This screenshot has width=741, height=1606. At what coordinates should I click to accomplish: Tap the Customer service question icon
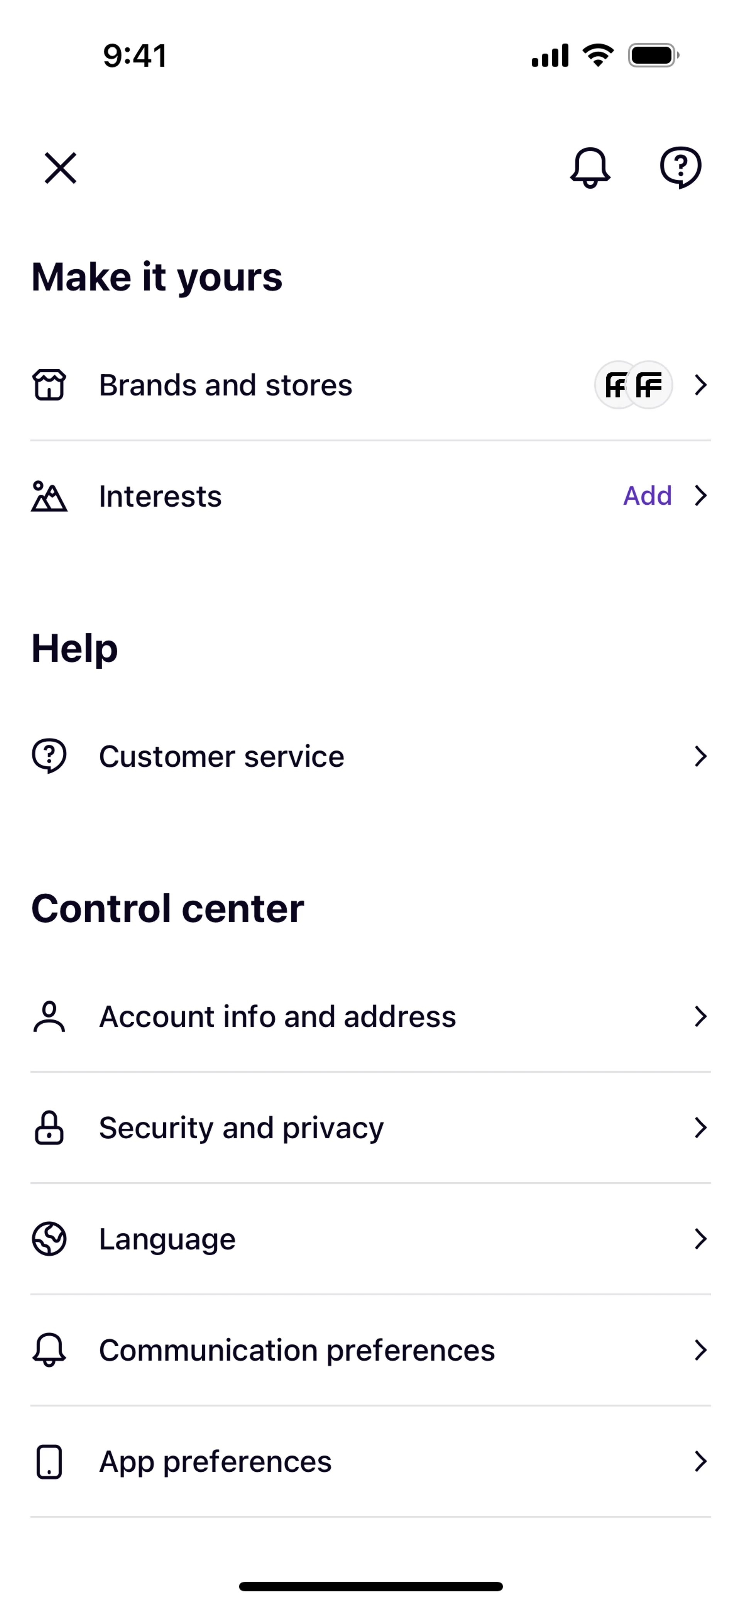click(x=49, y=756)
